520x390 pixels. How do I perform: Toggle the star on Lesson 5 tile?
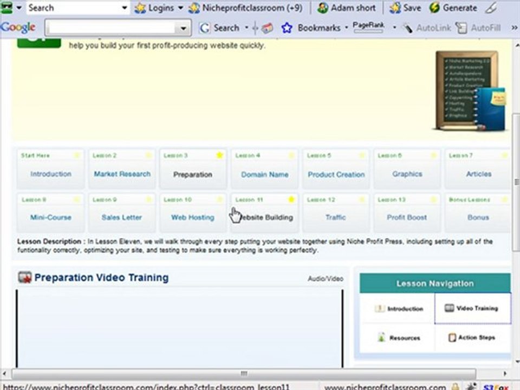[362, 155]
